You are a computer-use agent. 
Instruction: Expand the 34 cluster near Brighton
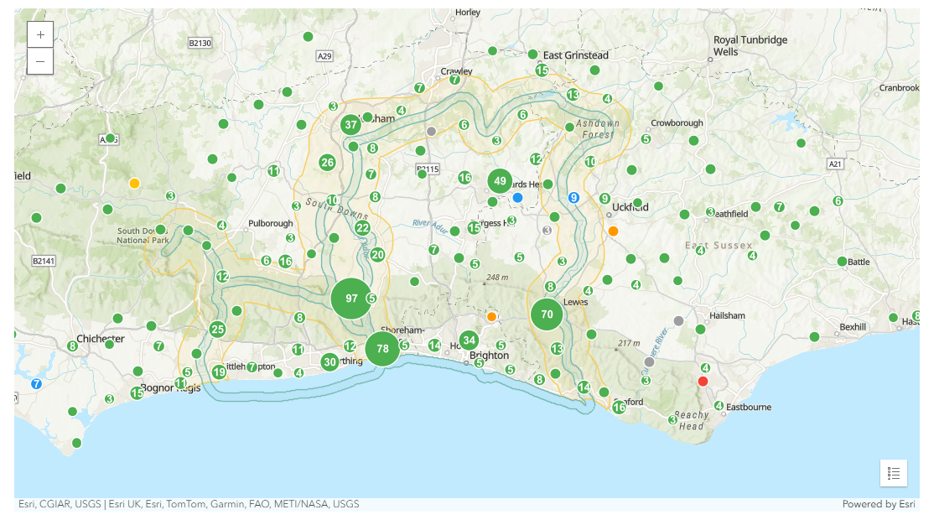pos(469,340)
